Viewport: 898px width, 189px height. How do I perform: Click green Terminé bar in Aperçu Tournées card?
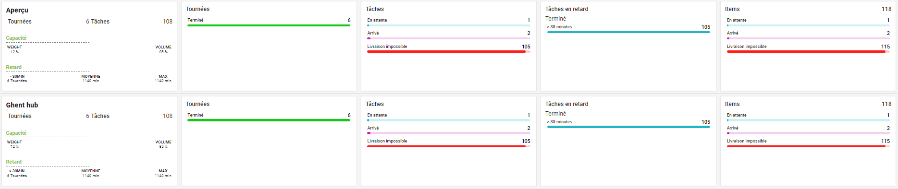(269, 25)
